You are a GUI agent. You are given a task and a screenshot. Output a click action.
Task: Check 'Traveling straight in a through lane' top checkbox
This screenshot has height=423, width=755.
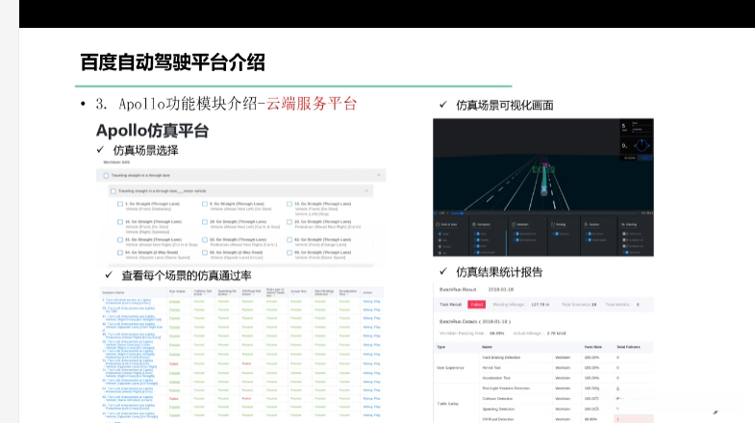[x=106, y=176]
